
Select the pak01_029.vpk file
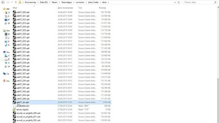click(23, 45)
